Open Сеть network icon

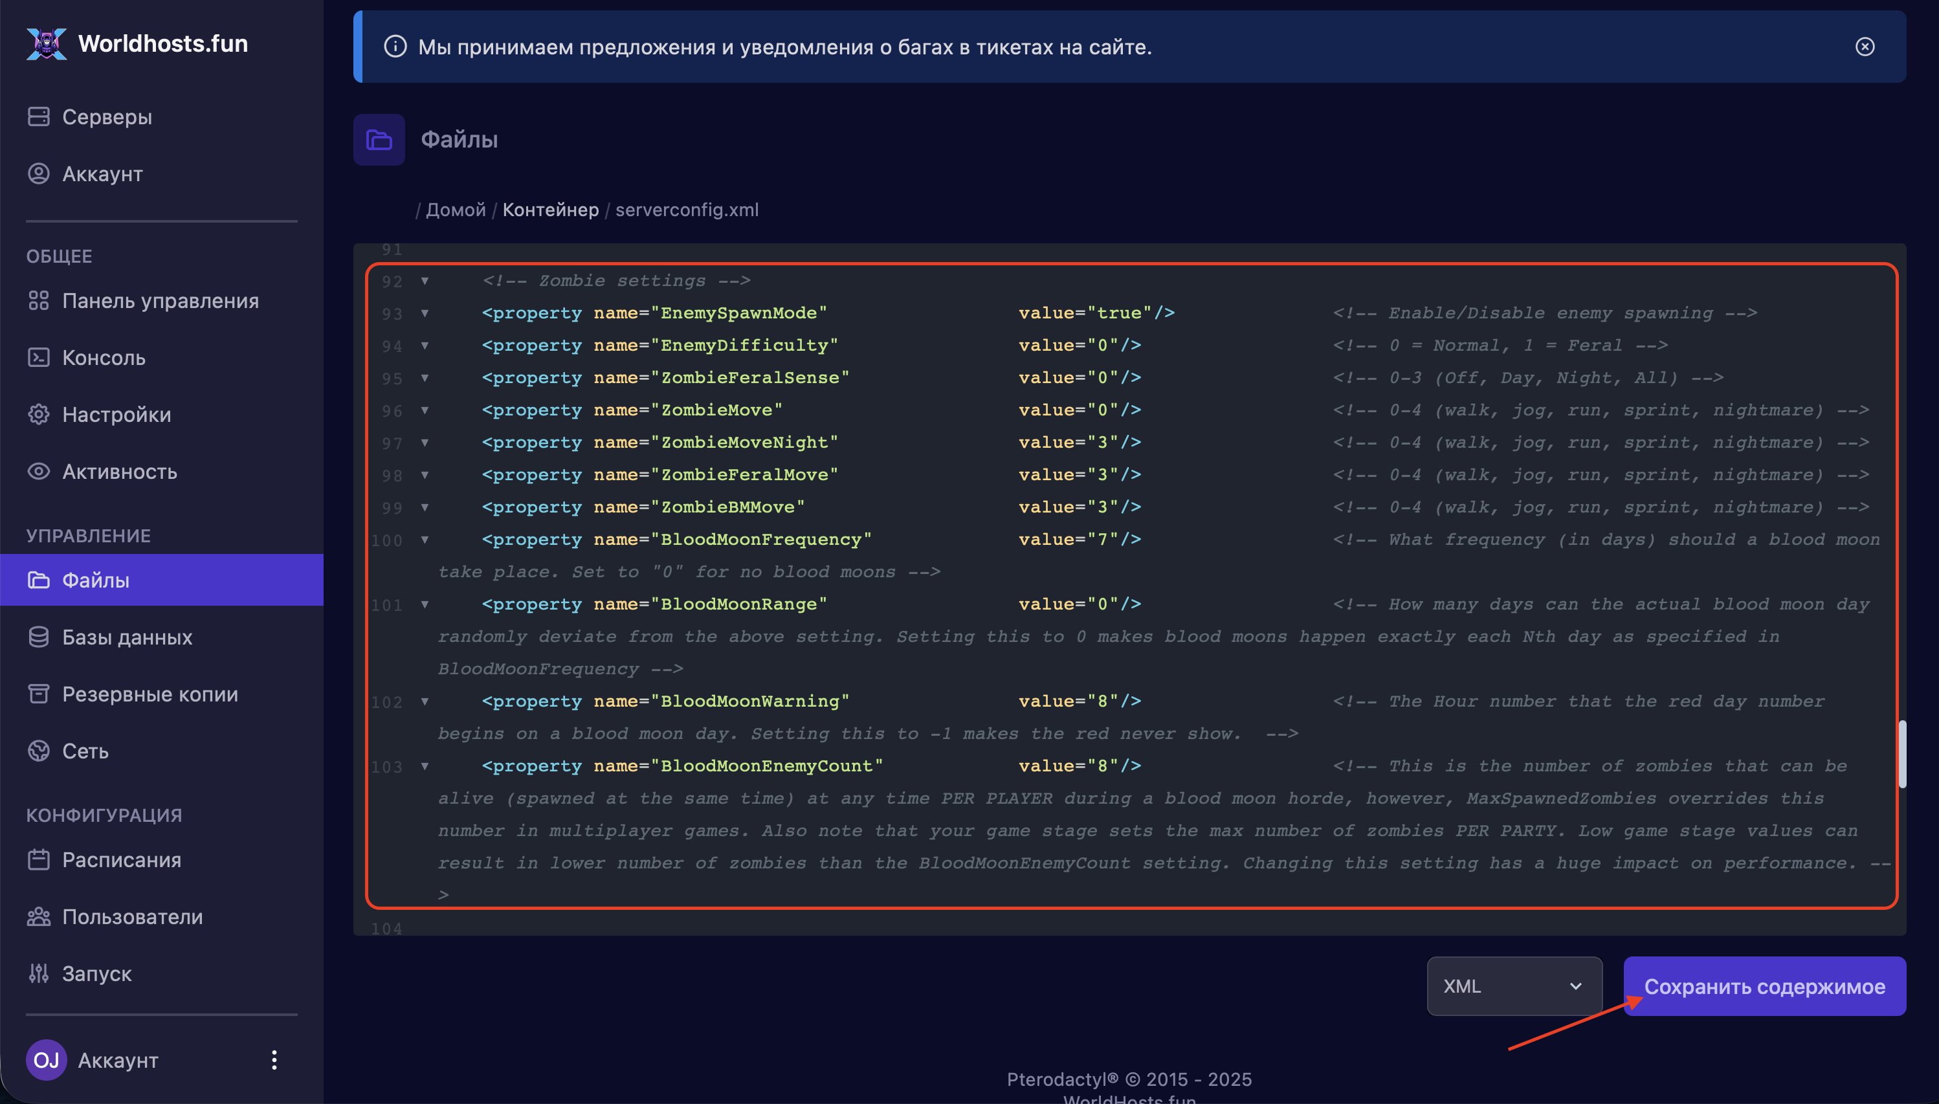tap(38, 751)
